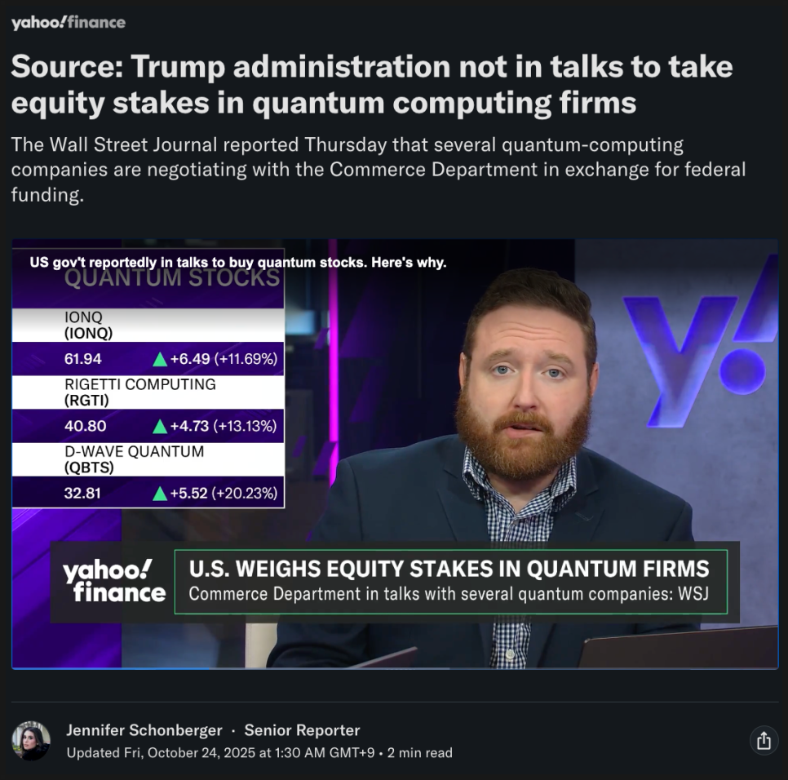Open the Yahoo Finance logo at top
Screen dimensions: 788x780
[x=69, y=22]
